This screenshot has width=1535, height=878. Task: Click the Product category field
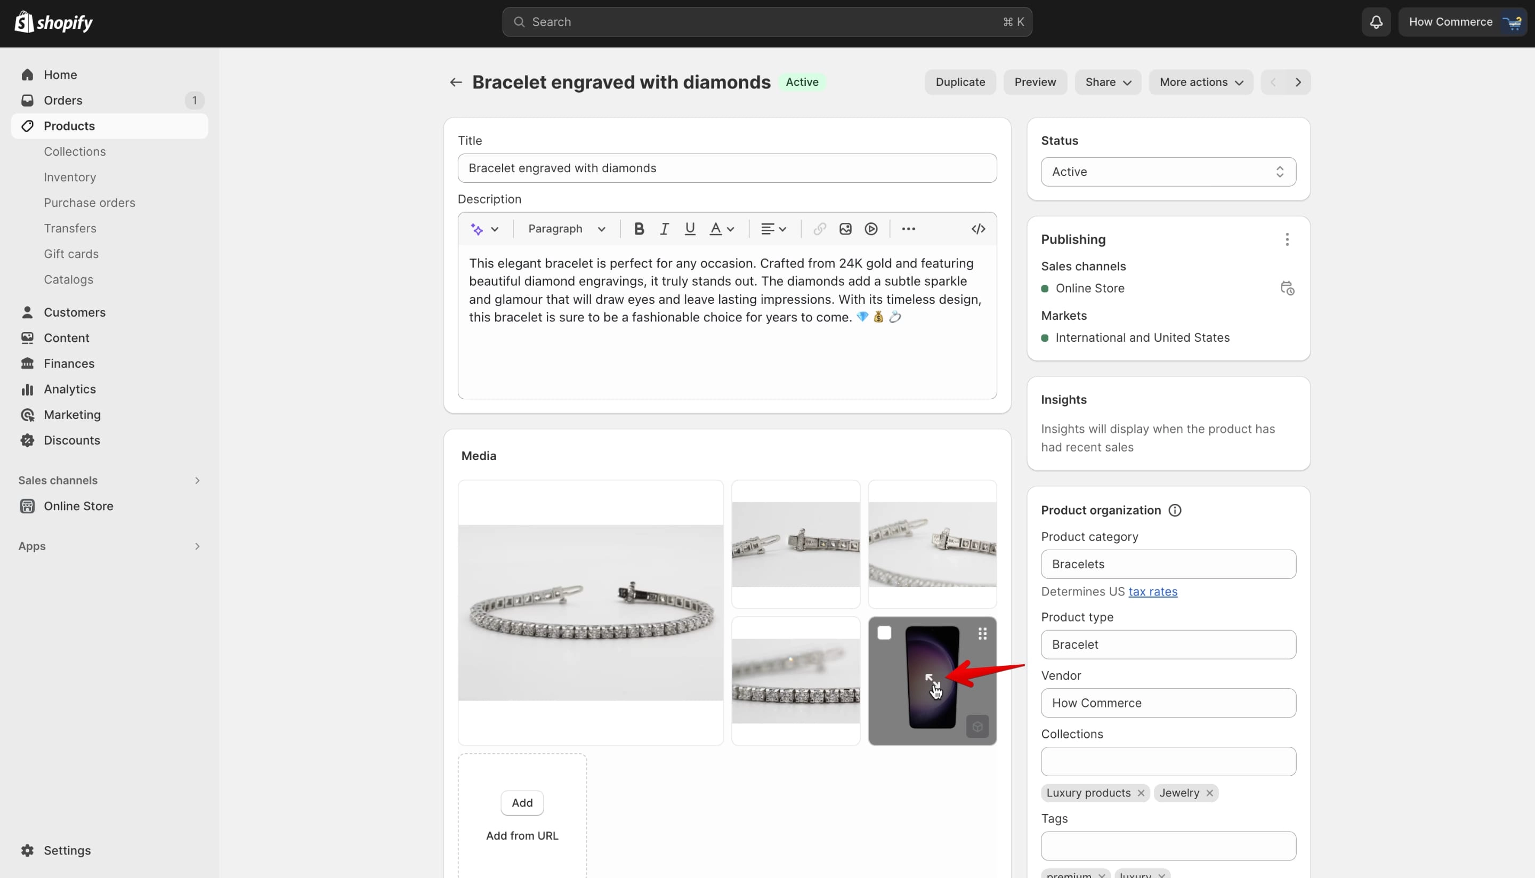(x=1168, y=565)
